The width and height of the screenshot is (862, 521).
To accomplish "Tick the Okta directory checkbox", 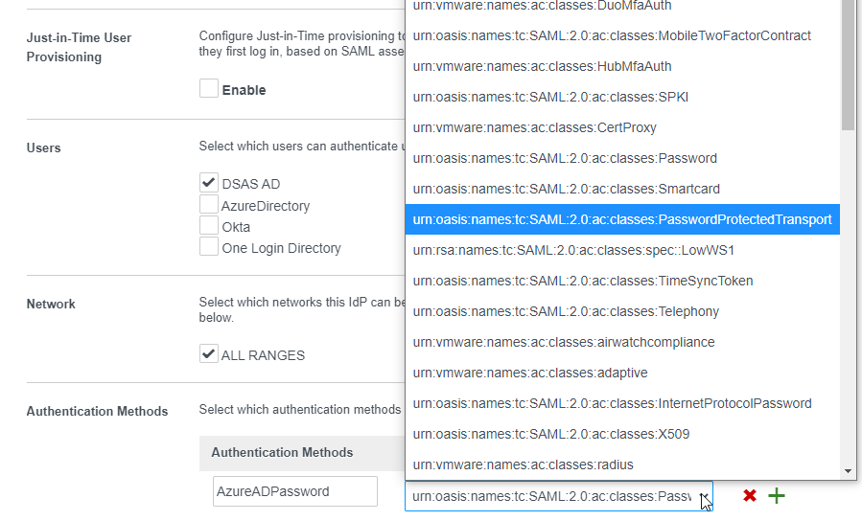I will (x=209, y=226).
